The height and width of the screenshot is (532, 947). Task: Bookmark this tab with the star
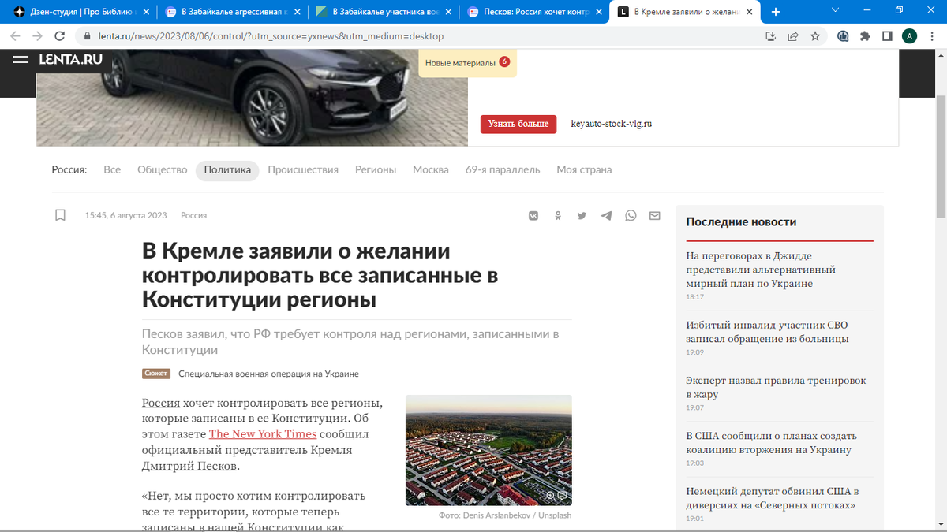[x=815, y=36]
